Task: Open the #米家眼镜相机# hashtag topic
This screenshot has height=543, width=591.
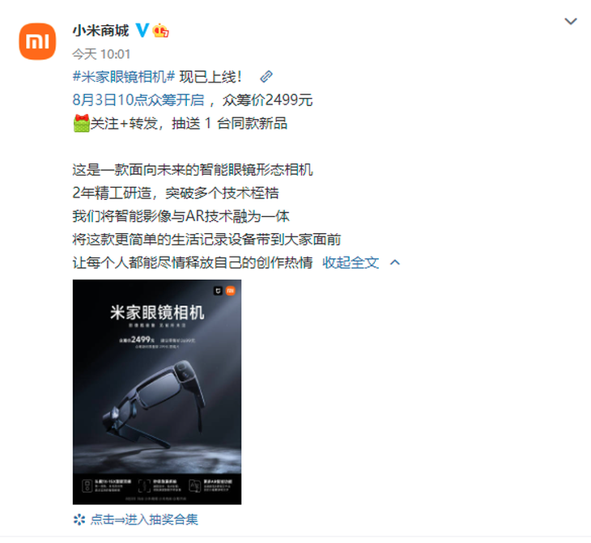Action: (x=124, y=77)
